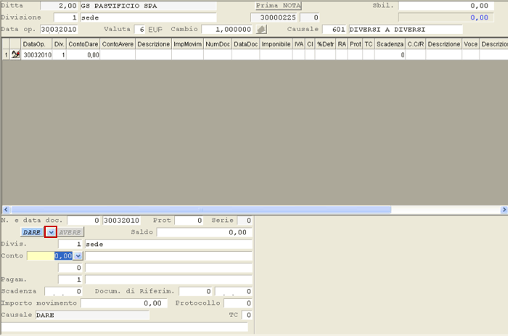The height and width of the screenshot is (336, 508).
Task: Expand the Conto field dropdown arrow
Action: pyautogui.click(x=78, y=256)
